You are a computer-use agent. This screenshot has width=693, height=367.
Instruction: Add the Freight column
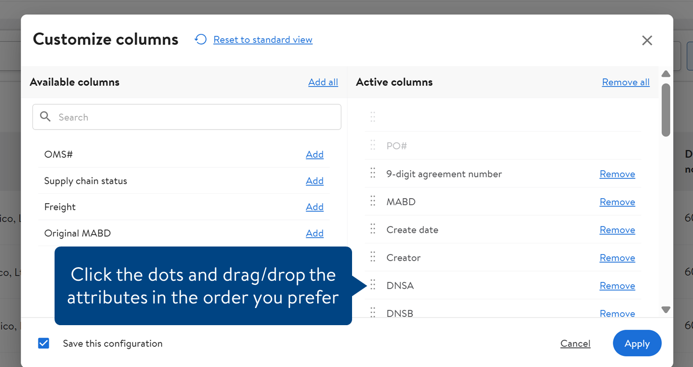point(315,207)
